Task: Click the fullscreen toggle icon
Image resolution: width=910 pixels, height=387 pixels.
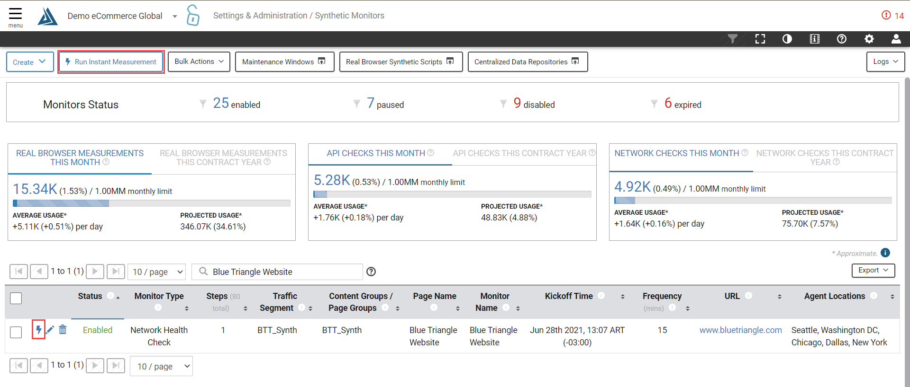Action: point(760,39)
